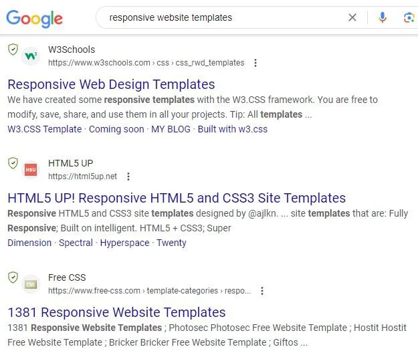
Task: Click the Google logo
Action: (x=34, y=19)
